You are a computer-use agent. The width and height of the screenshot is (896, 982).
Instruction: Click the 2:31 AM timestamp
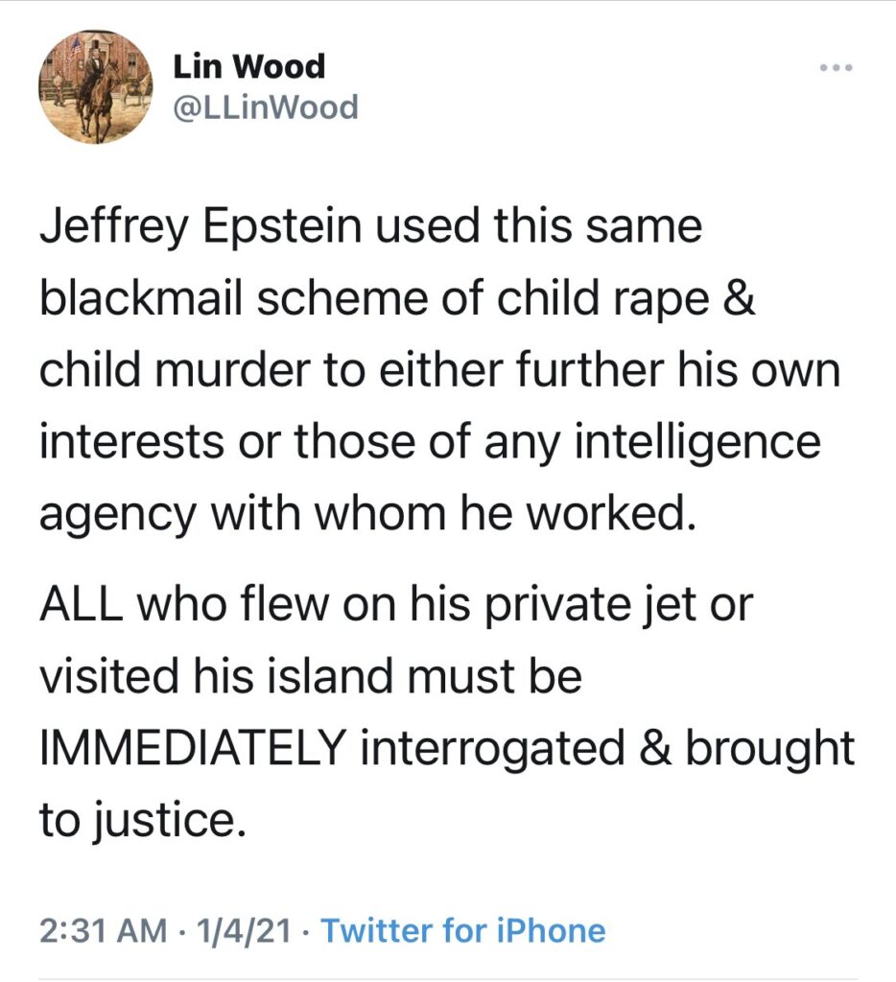104,930
